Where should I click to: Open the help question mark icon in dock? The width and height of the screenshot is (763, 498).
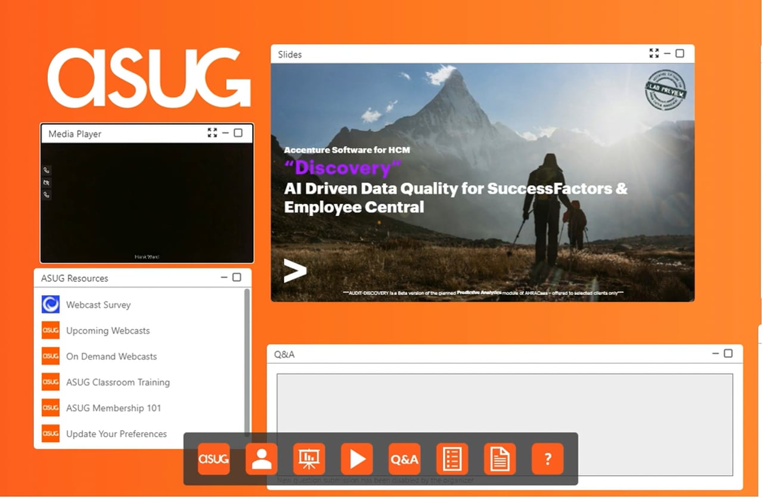(x=548, y=459)
